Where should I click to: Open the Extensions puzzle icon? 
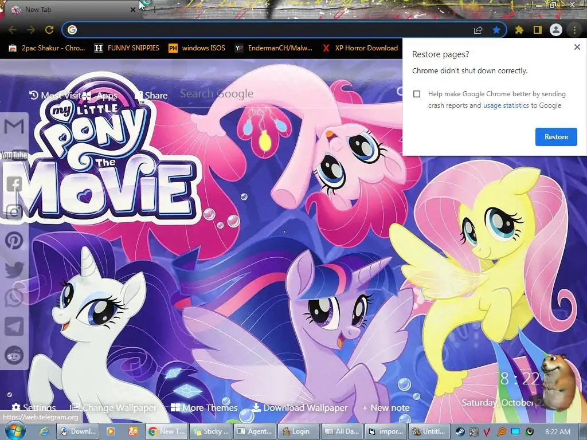click(519, 30)
